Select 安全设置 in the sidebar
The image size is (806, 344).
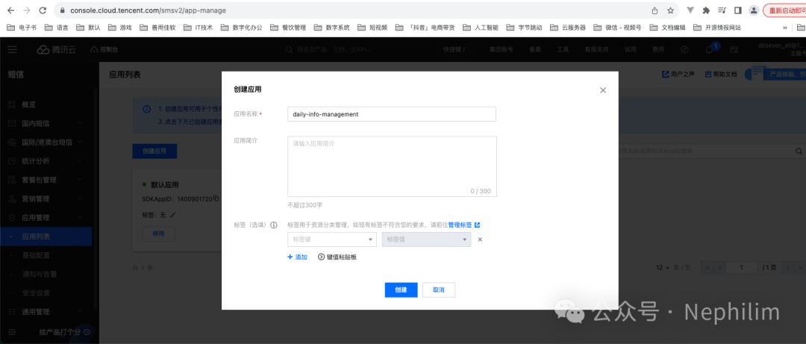pos(46,293)
